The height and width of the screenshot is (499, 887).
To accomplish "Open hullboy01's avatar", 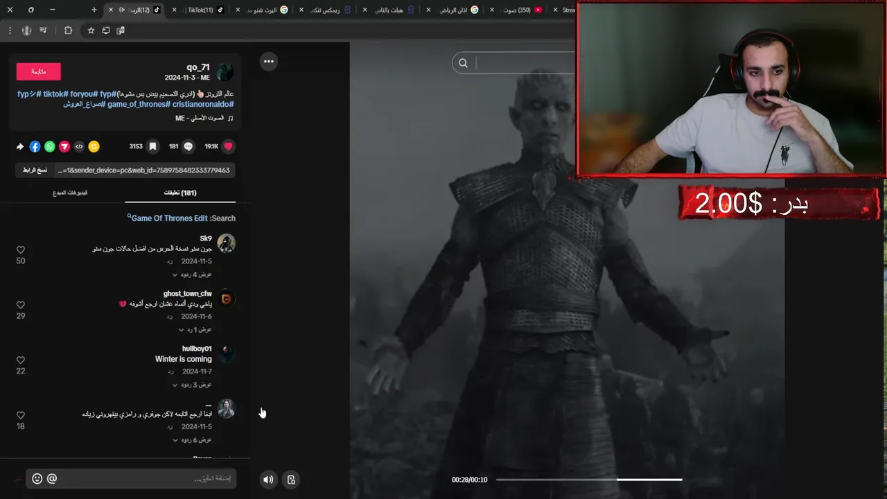I will click(227, 353).
